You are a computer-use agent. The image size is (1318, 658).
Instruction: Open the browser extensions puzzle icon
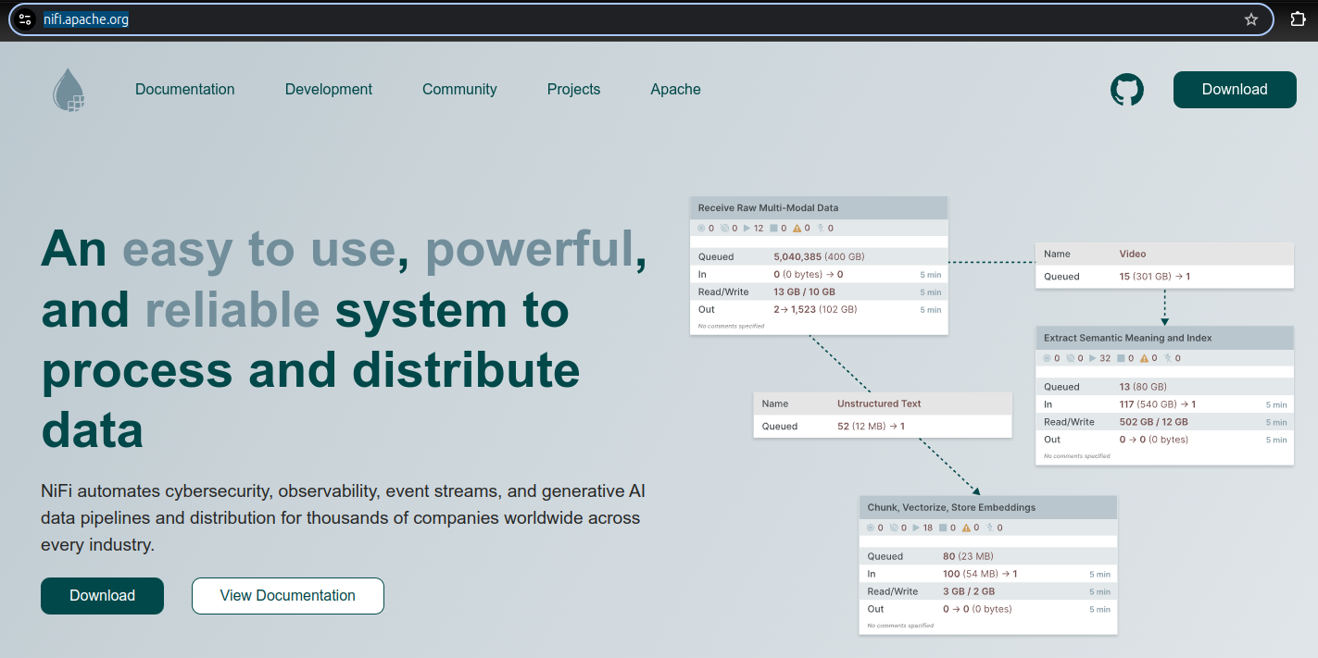point(1298,19)
